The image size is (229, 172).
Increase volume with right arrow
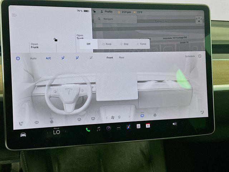[182, 124]
